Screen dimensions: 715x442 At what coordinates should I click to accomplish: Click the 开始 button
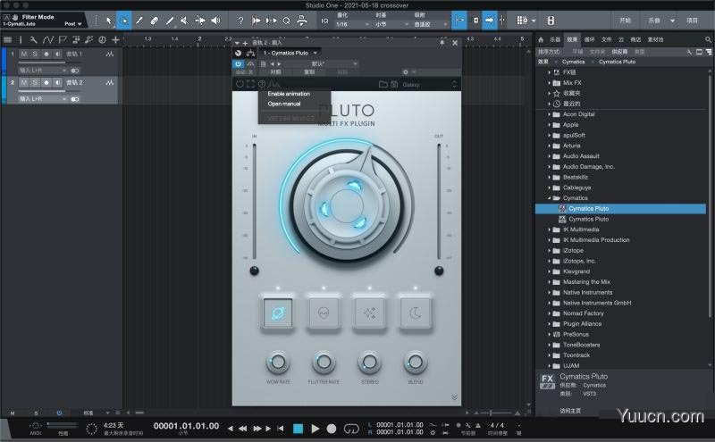[x=625, y=21]
